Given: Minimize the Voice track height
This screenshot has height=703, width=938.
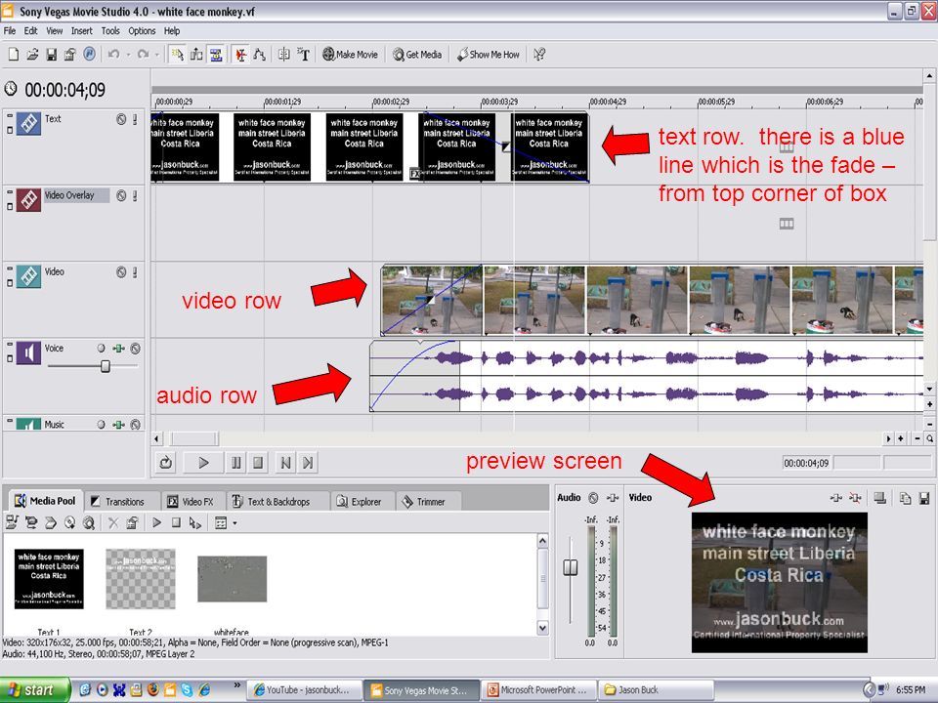Looking at the screenshot, I should [x=10, y=346].
